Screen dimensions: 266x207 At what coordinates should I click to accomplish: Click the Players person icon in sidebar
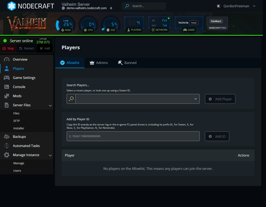tap(7, 68)
